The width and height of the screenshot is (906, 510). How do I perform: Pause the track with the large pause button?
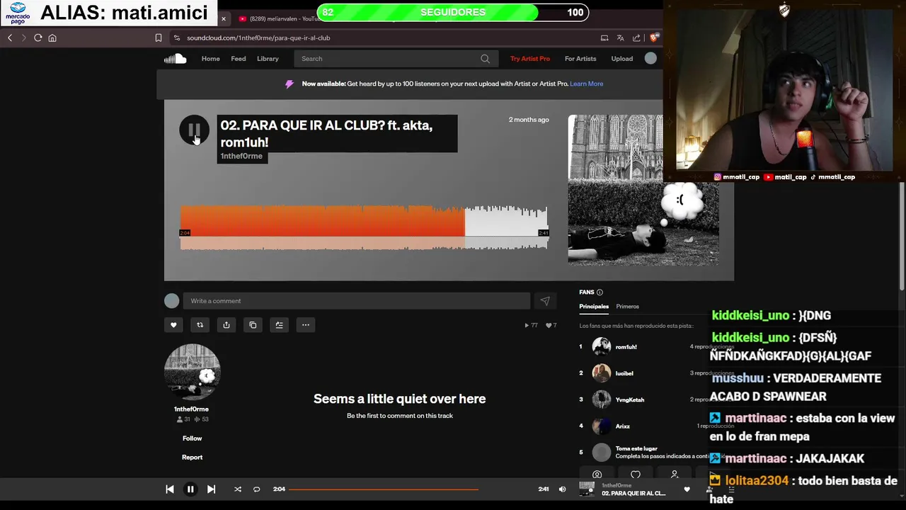(x=194, y=130)
